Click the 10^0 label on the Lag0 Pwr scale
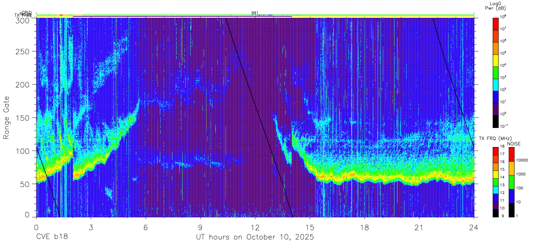533x246 pixels. pos(503,114)
